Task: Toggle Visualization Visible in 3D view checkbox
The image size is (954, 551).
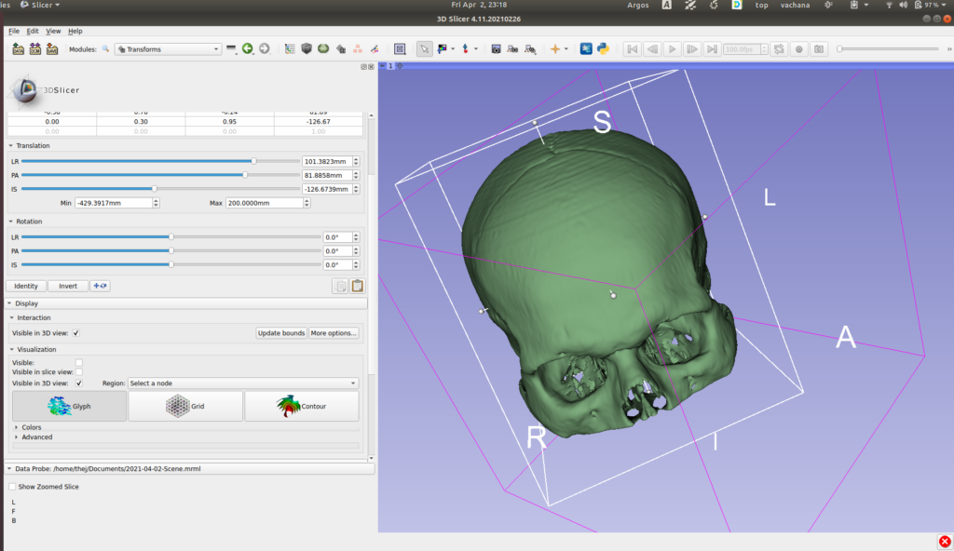Action: coord(79,383)
